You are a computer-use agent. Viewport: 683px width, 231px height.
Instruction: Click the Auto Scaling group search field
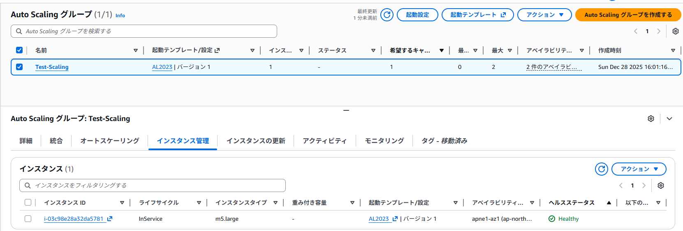(x=144, y=31)
